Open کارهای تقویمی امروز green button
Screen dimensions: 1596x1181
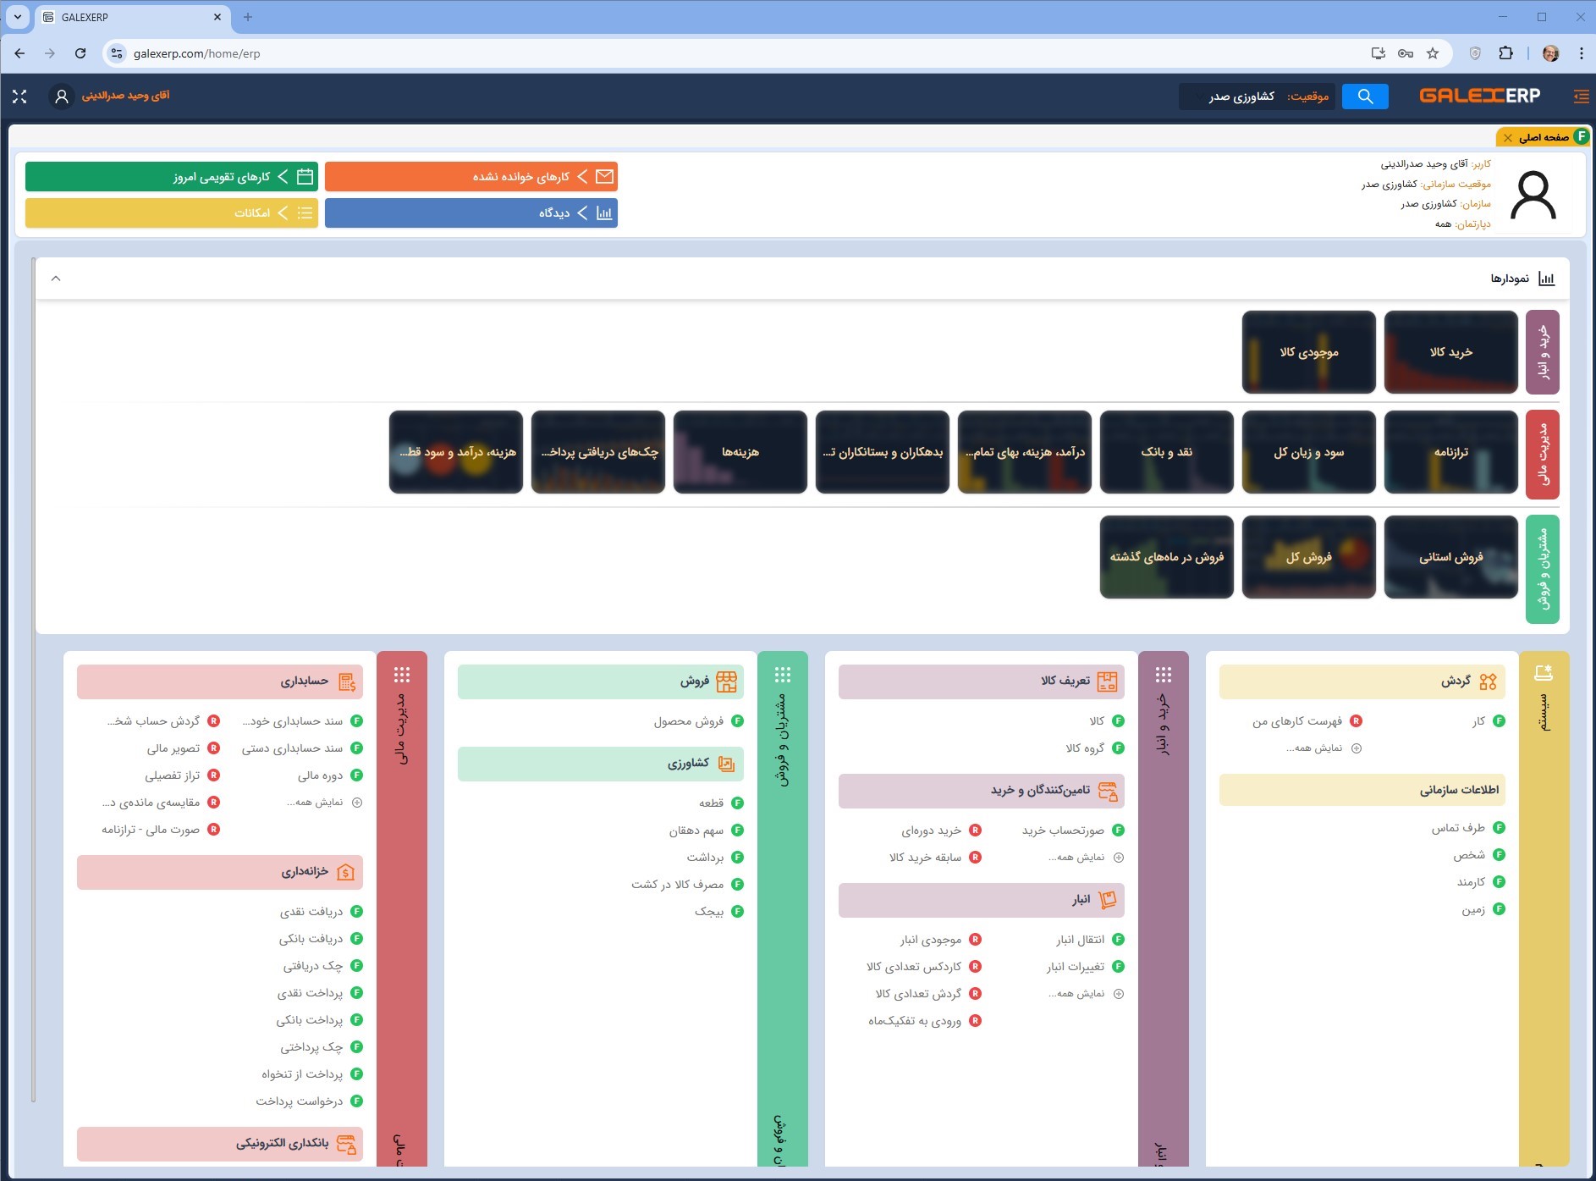[x=172, y=176]
